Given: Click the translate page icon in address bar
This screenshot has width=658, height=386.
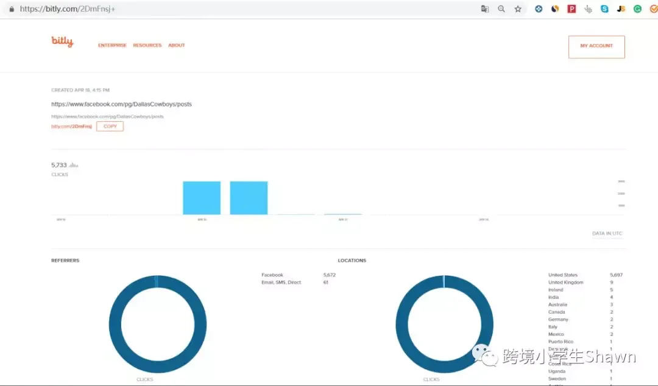Looking at the screenshot, I should tap(485, 9).
